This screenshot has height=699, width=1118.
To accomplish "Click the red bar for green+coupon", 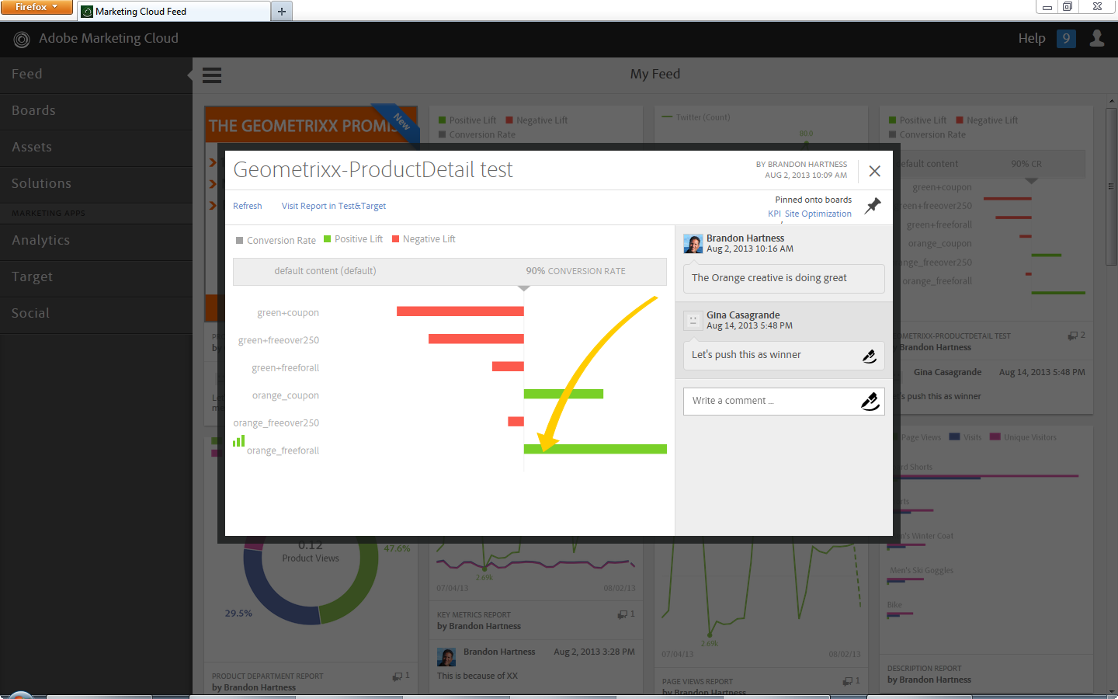I will pos(460,311).
